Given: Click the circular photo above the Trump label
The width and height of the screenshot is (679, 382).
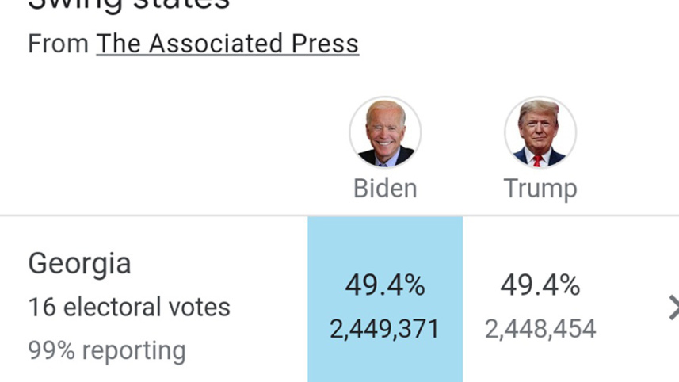Looking at the screenshot, I should click(540, 132).
